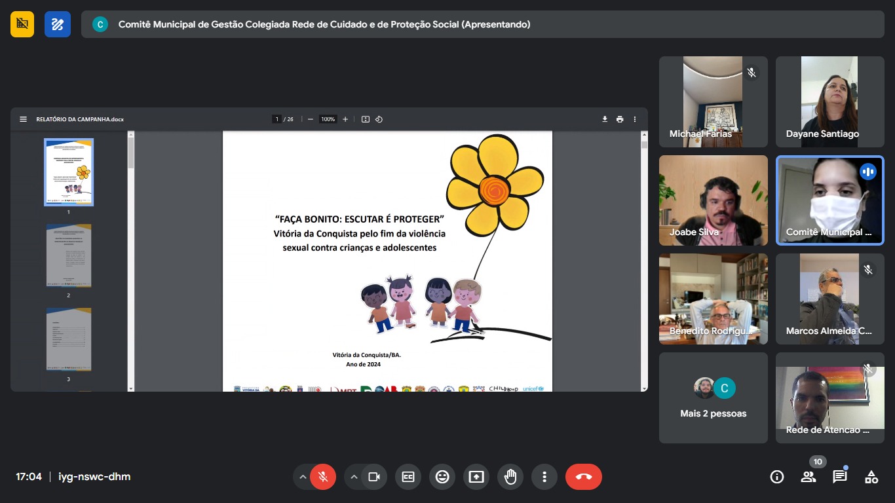The image size is (895, 503).
Task: Unmute the microphone
Action: 322,477
